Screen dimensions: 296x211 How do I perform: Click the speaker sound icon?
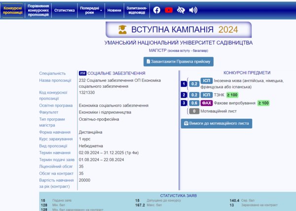[x=193, y=10]
